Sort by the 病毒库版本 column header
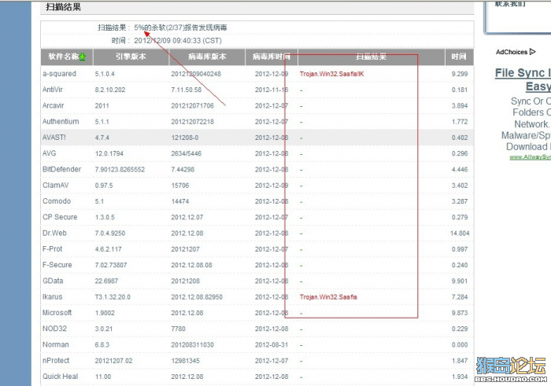The width and height of the screenshot is (551, 386). 206,57
